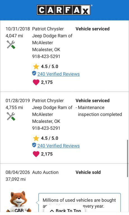Click the gold star rating in first entry

pos(36,67)
